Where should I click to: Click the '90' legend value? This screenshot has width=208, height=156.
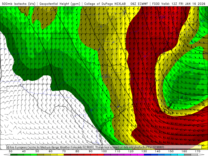[x=90, y=151]
